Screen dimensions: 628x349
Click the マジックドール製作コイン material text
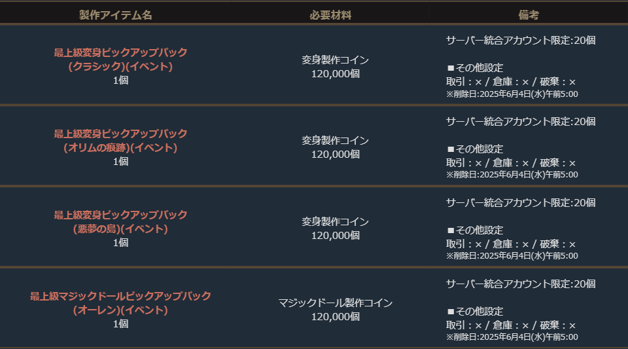pos(335,303)
